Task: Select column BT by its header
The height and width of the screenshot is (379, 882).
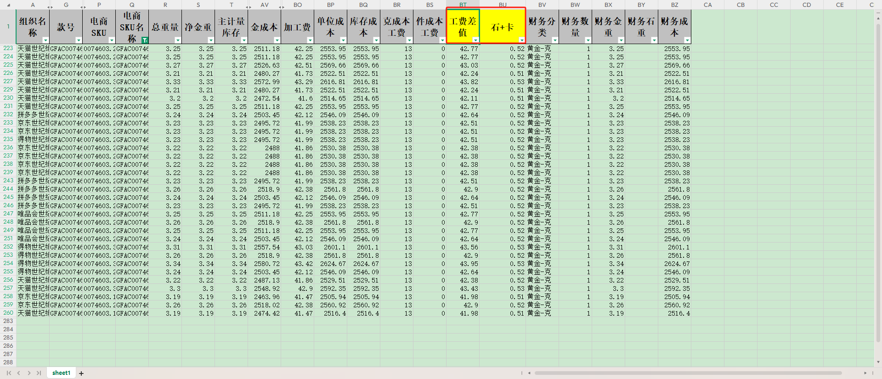Action: pyautogui.click(x=463, y=5)
